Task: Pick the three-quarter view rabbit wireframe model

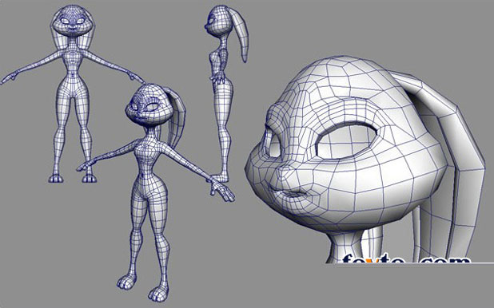Action: pyautogui.click(x=156, y=192)
